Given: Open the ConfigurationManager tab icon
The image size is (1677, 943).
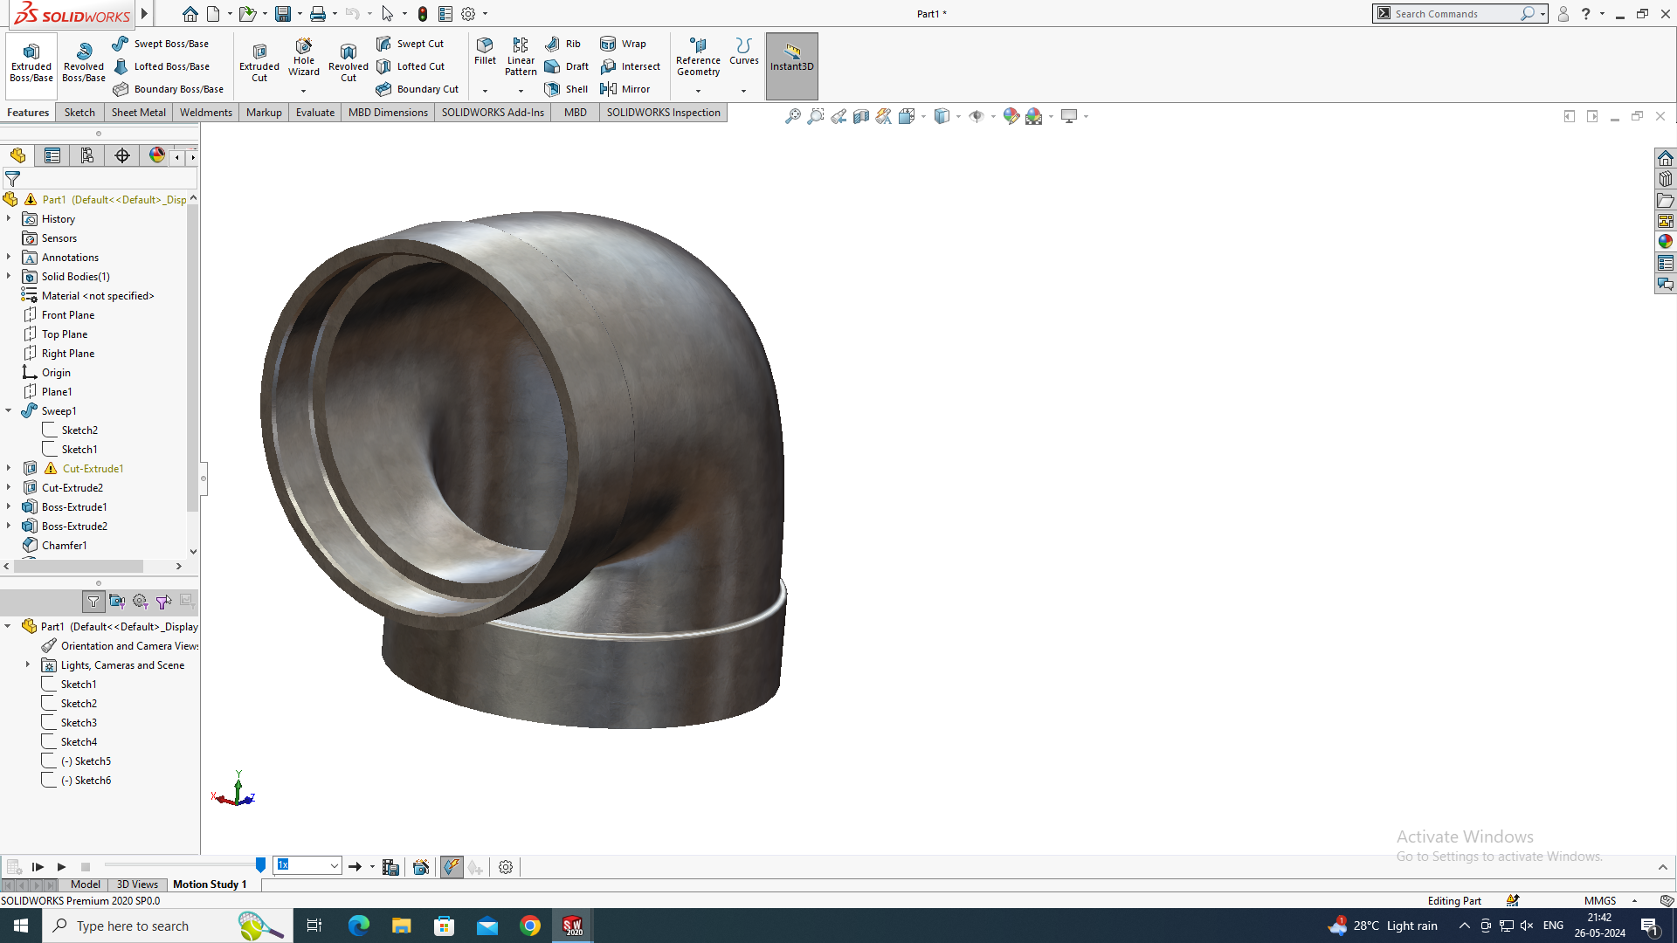Looking at the screenshot, I should (87, 155).
